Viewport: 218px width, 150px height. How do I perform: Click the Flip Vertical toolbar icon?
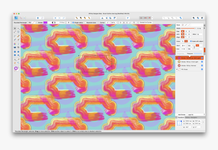point(106,18)
